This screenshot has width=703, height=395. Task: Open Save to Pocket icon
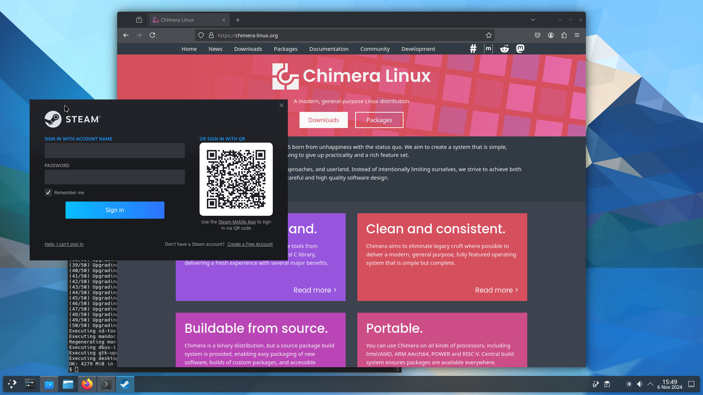[538, 35]
